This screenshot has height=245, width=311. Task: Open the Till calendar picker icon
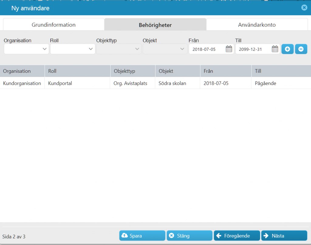click(275, 49)
